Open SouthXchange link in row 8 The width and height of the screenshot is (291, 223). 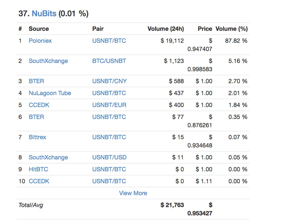[48, 157]
